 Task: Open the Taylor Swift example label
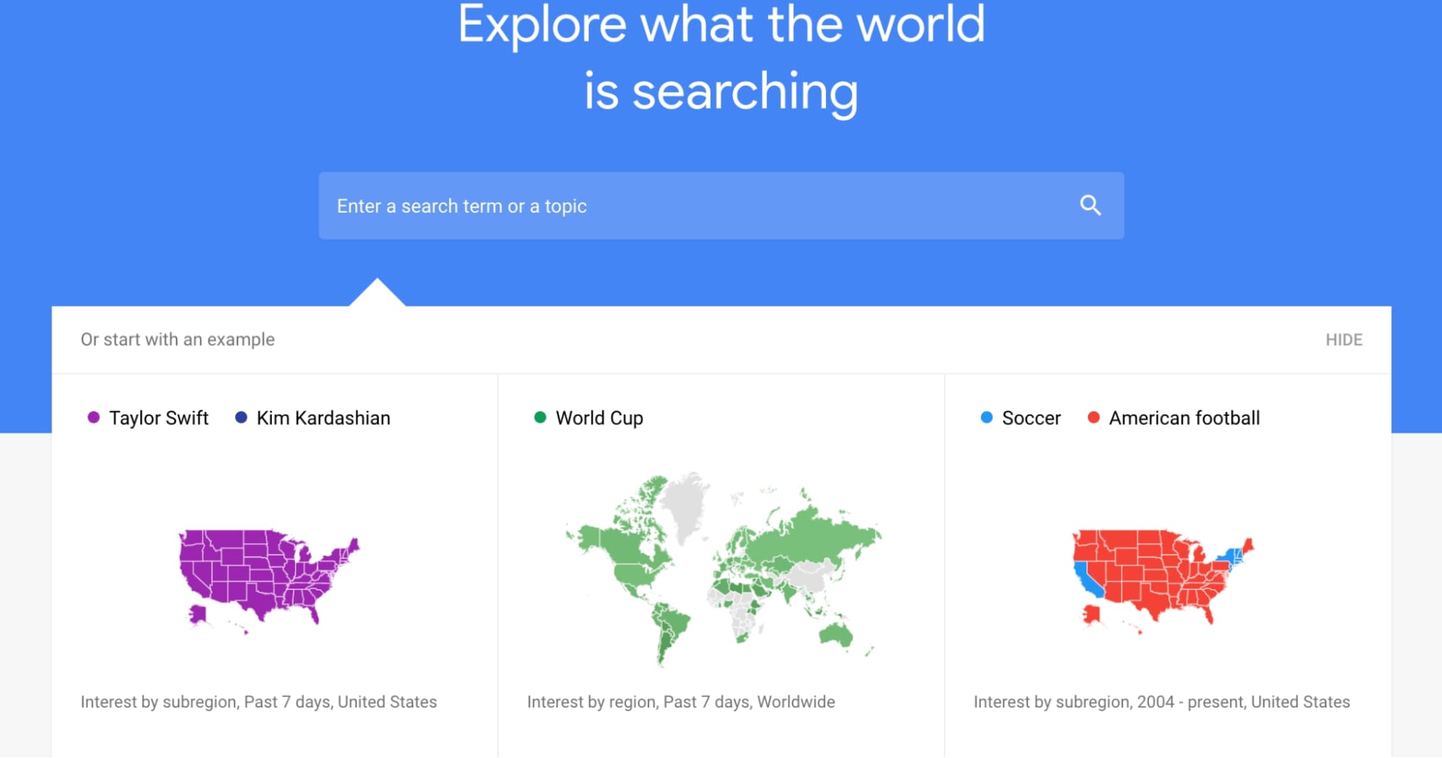pyautogui.click(x=159, y=418)
